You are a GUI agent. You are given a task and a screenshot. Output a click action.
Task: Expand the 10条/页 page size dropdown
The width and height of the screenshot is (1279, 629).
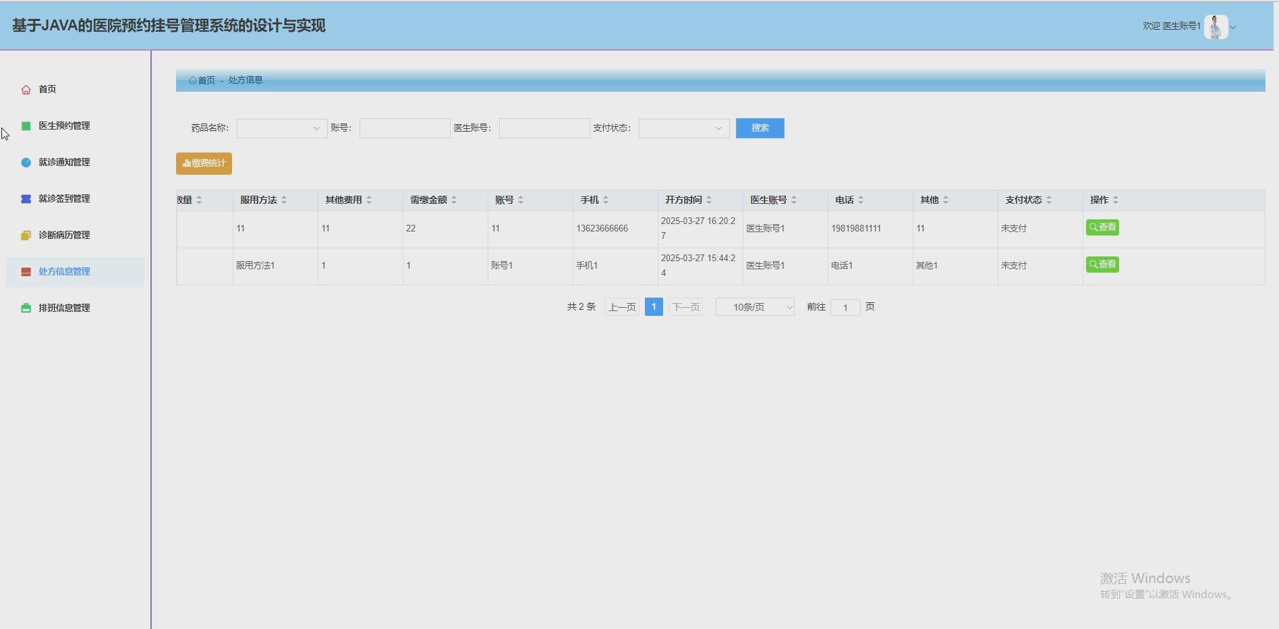click(x=754, y=306)
